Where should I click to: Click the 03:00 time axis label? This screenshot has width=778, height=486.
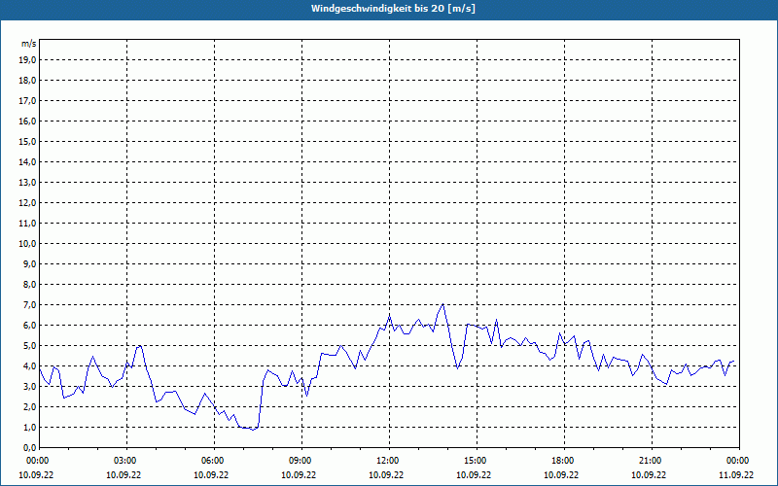pos(127,461)
